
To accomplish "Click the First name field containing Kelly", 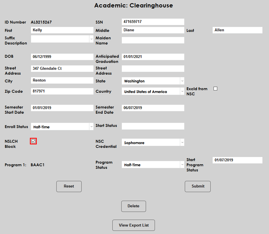I will [62, 30].
